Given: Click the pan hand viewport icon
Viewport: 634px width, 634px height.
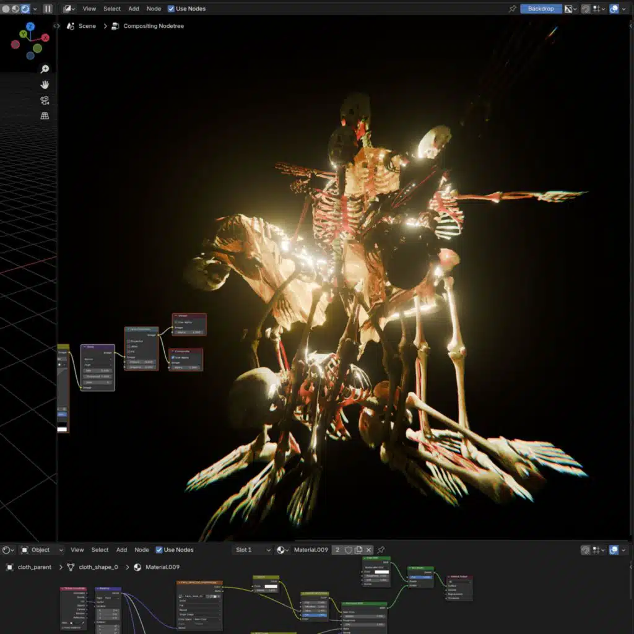Looking at the screenshot, I should (x=45, y=84).
